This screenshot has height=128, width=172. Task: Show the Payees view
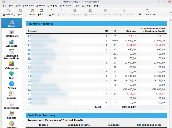click(x=12, y=85)
